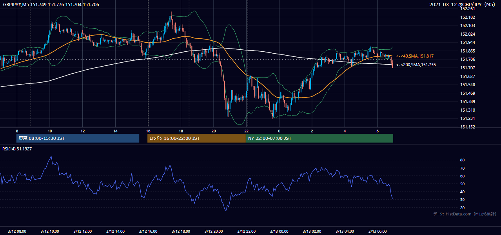The height and width of the screenshot is (235, 501).
Task: Click hour tick 6 under price chart
Action: click(x=377, y=130)
